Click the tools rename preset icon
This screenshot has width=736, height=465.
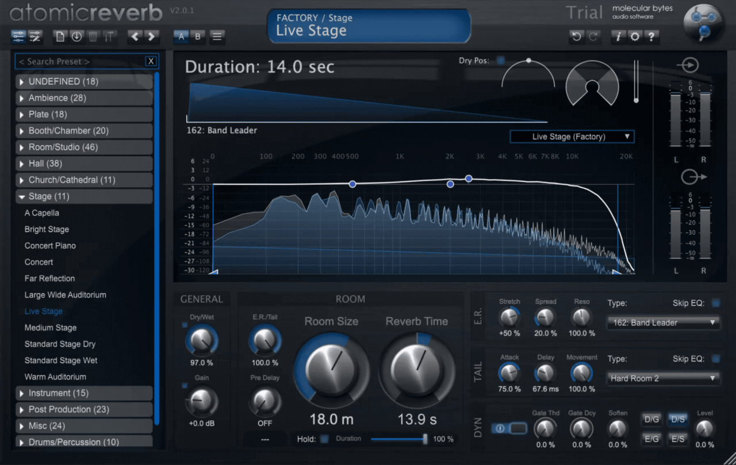coord(109,37)
